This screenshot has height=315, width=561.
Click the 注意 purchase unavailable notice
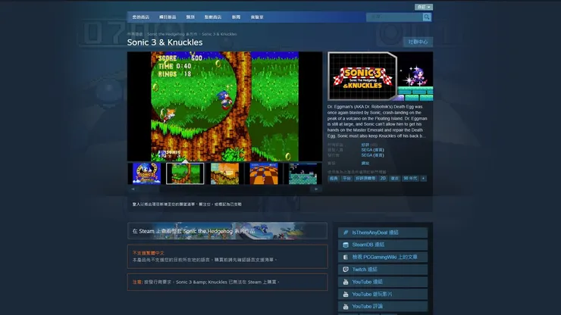click(x=227, y=282)
